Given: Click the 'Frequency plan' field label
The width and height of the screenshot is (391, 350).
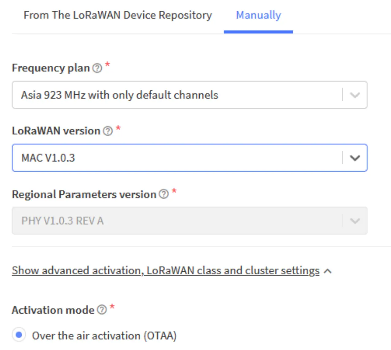Looking at the screenshot, I should pyautogui.click(x=51, y=68).
